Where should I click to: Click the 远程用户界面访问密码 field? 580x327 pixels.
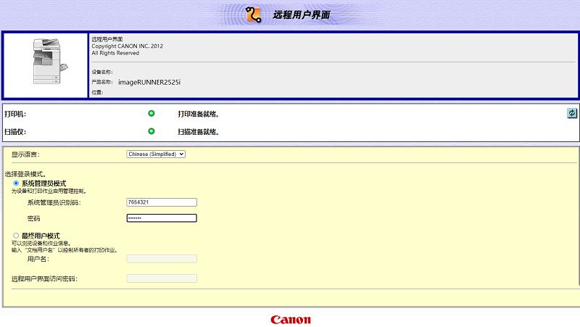[x=162, y=278]
